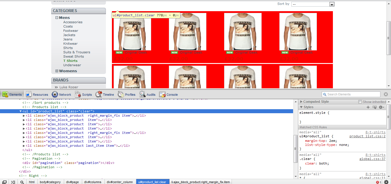Open the Elements panel icon
Image resolution: width=391 pixels, height=184 pixels.
[x=5, y=94]
